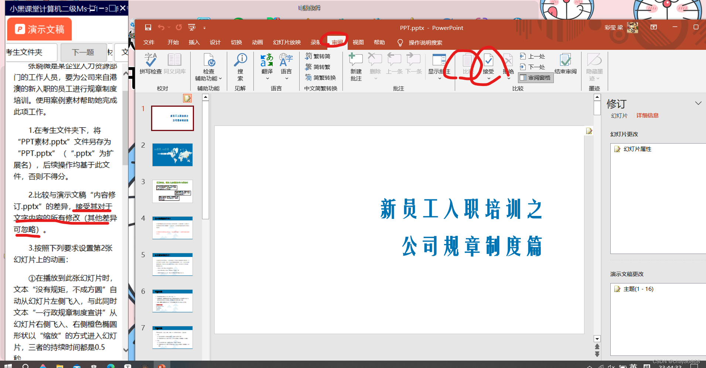
Task: Expand the 翻译 dropdown arrow
Action: [x=267, y=78]
